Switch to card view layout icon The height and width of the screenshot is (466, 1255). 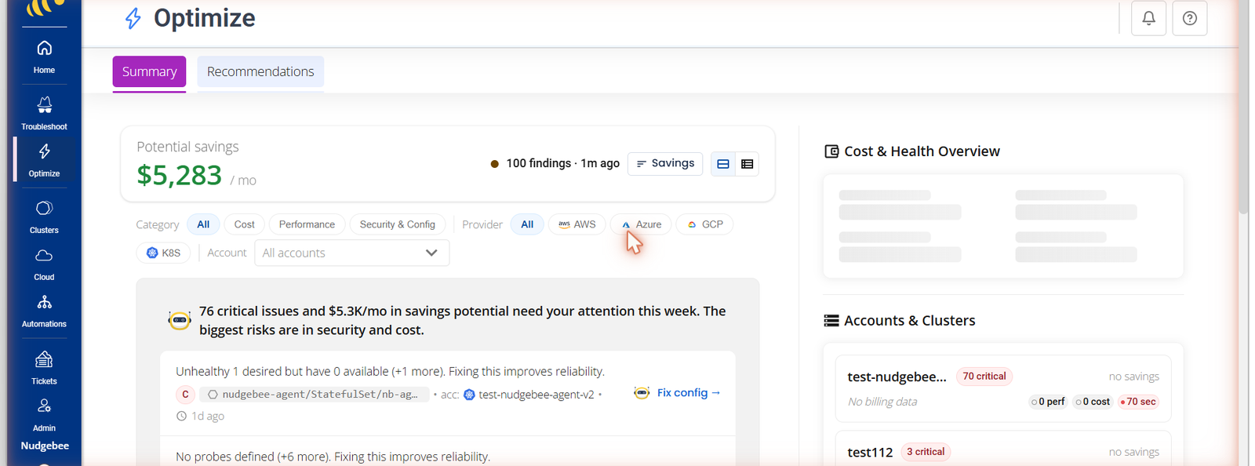tap(723, 164)
